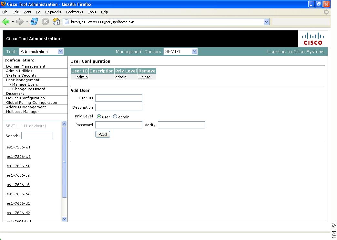Select the user privilege radio button
The width and height of the screenshot is (337, 240).
99,116
